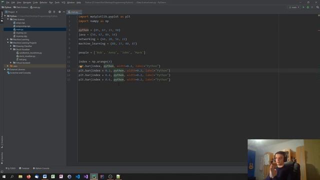Open the View menu

tap(19, 2)
